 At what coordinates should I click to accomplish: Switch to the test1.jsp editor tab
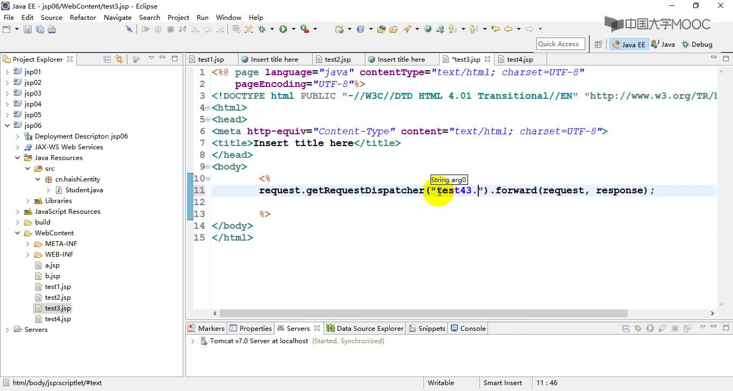(x=211, y=60)
